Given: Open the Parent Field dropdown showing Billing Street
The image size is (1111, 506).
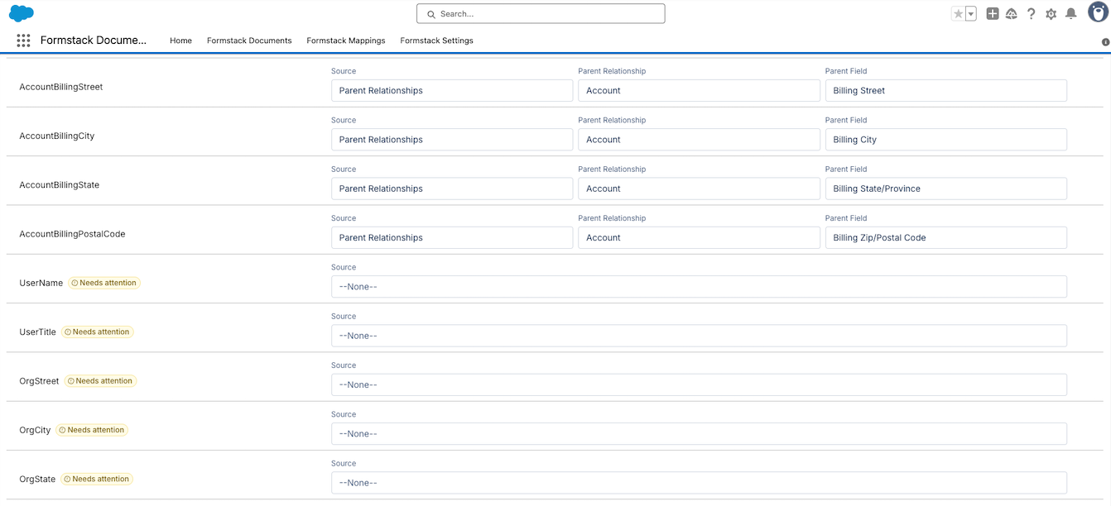Looking at the screenshot, I should coord(945,90).
